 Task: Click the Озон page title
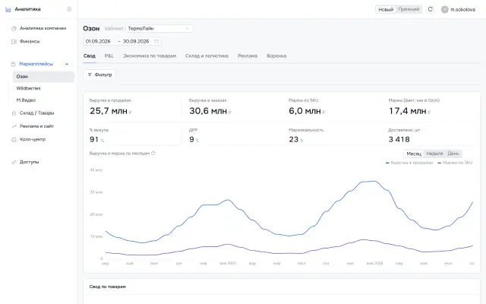pyautogui.click(x=91, y=29)
